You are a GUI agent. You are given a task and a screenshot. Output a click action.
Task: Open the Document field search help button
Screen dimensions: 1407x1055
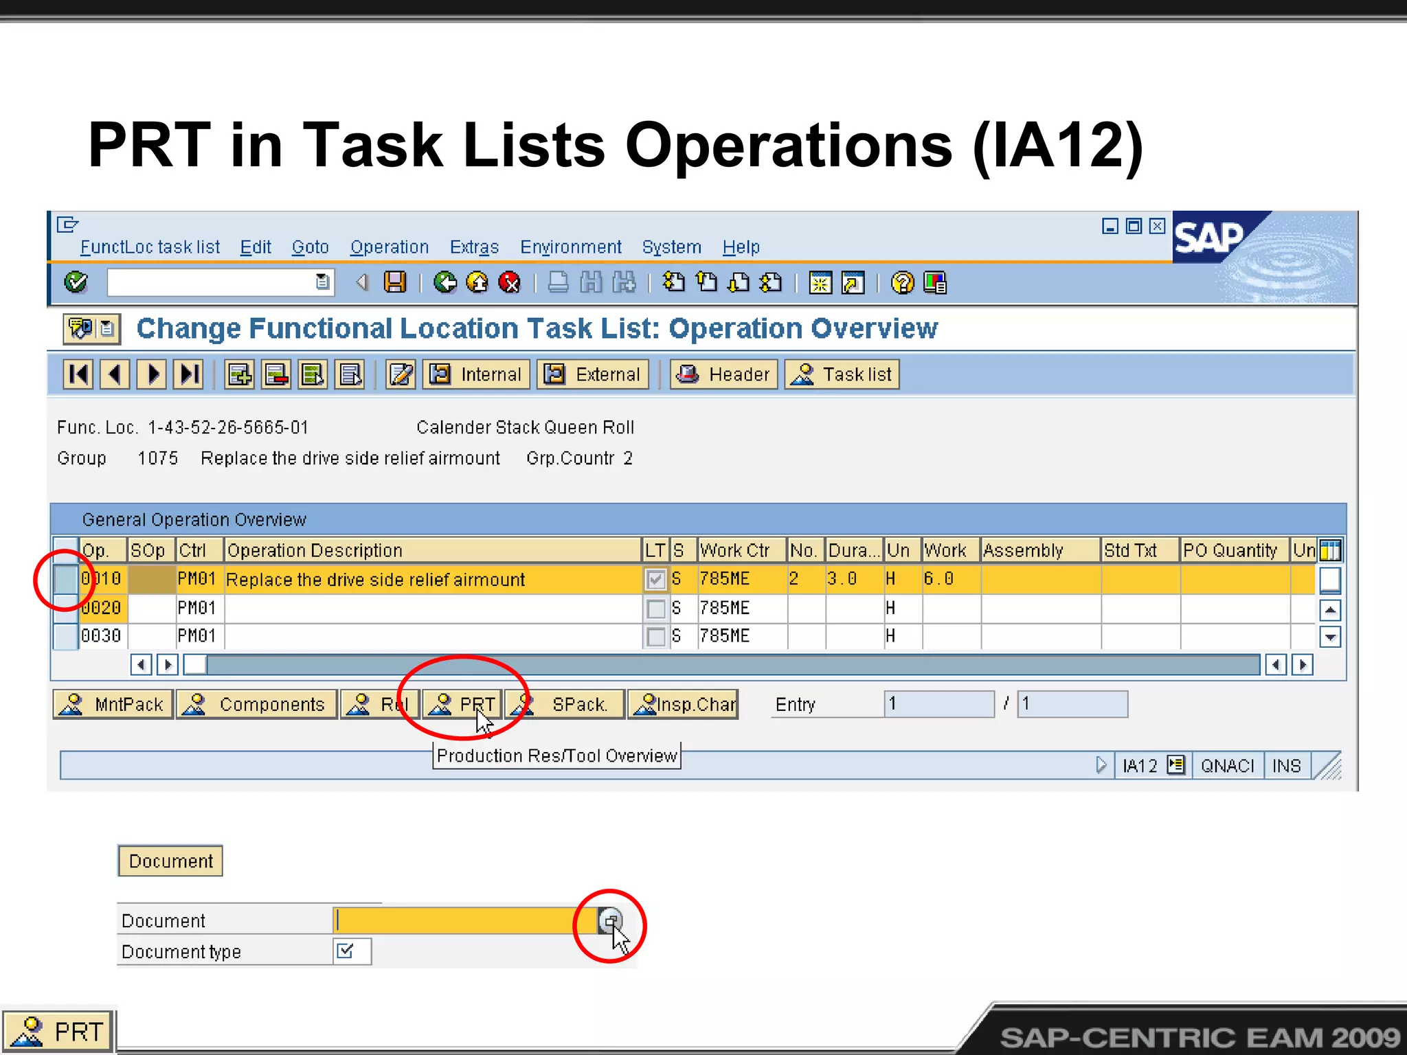tap(610, 920)
